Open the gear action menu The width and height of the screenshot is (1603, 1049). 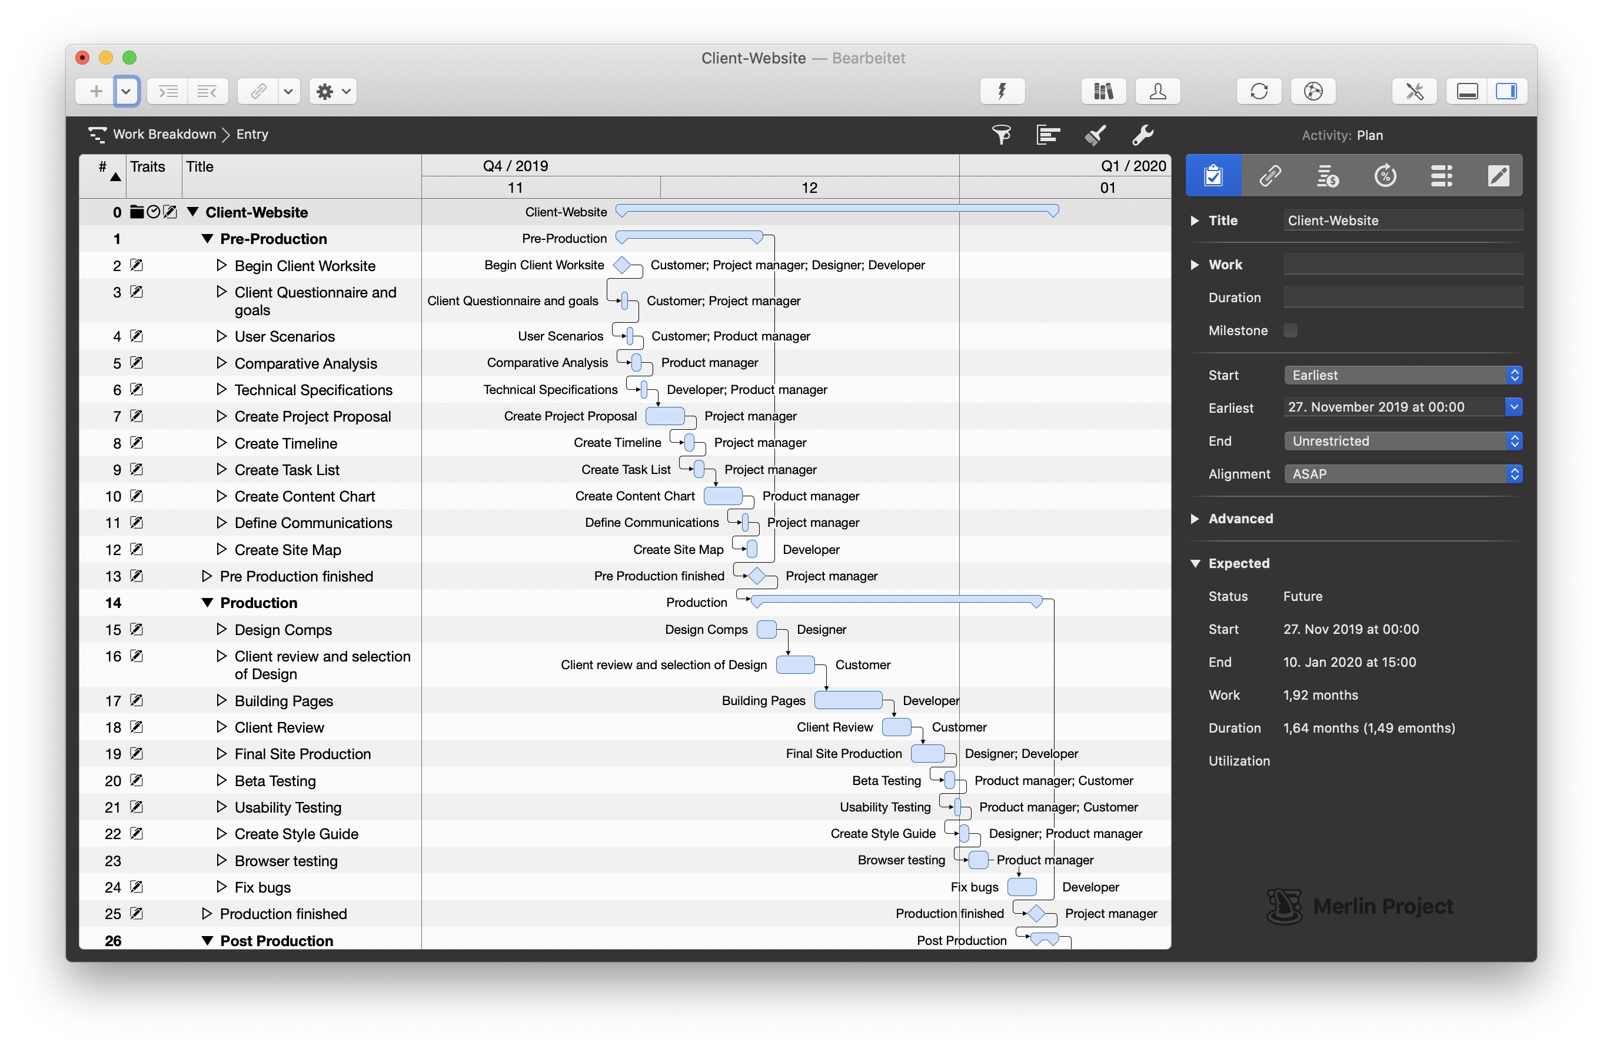pyautogui.click(x=332, y=91)
